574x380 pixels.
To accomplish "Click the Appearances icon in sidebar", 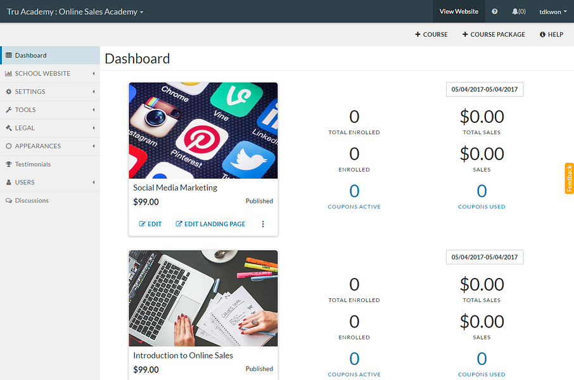I will [x=9, y=146].
